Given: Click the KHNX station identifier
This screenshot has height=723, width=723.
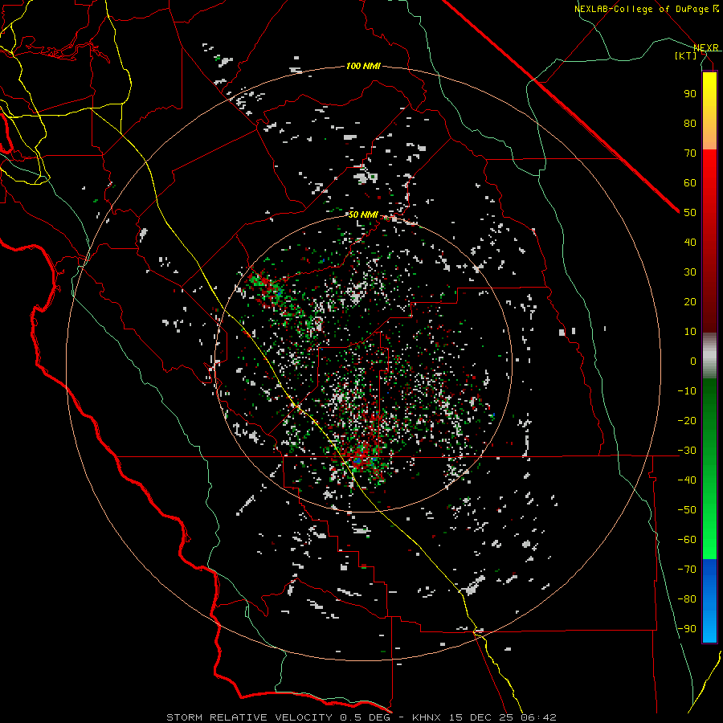Looking at the screenshot, I should click(427, 717).
